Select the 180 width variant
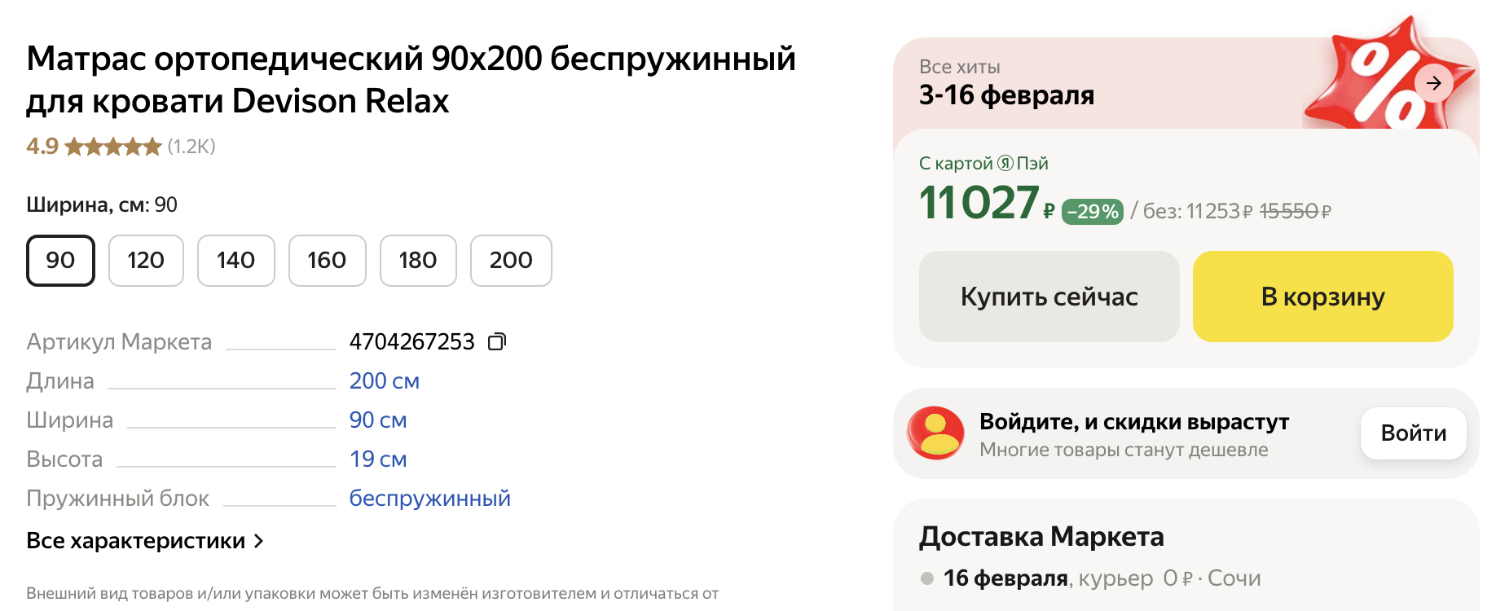The height and width of the screenshot is (611, 1496). pos(417,261)
